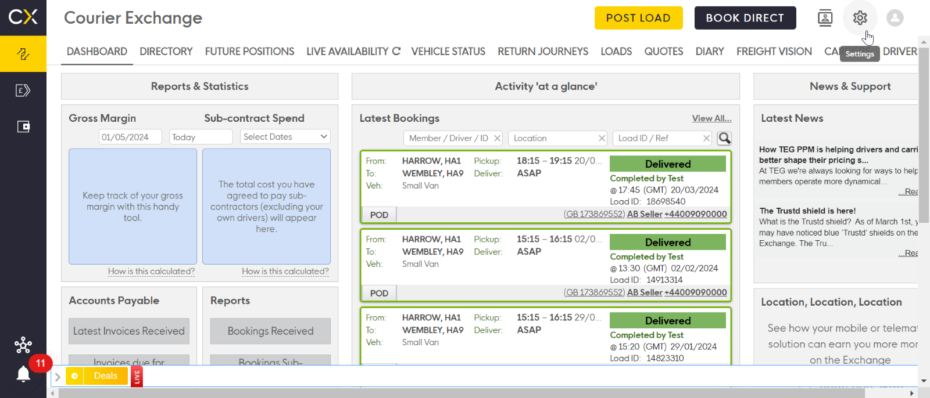This screenshot has height=398, width=930.
Task: Open the Return Journeys tab
Action: [543, 51]
